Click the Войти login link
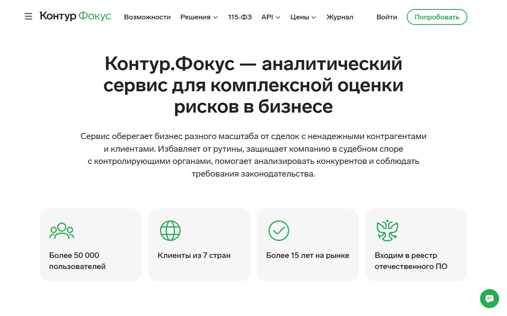Screen dimensions: 507x316 pos(387,17)
